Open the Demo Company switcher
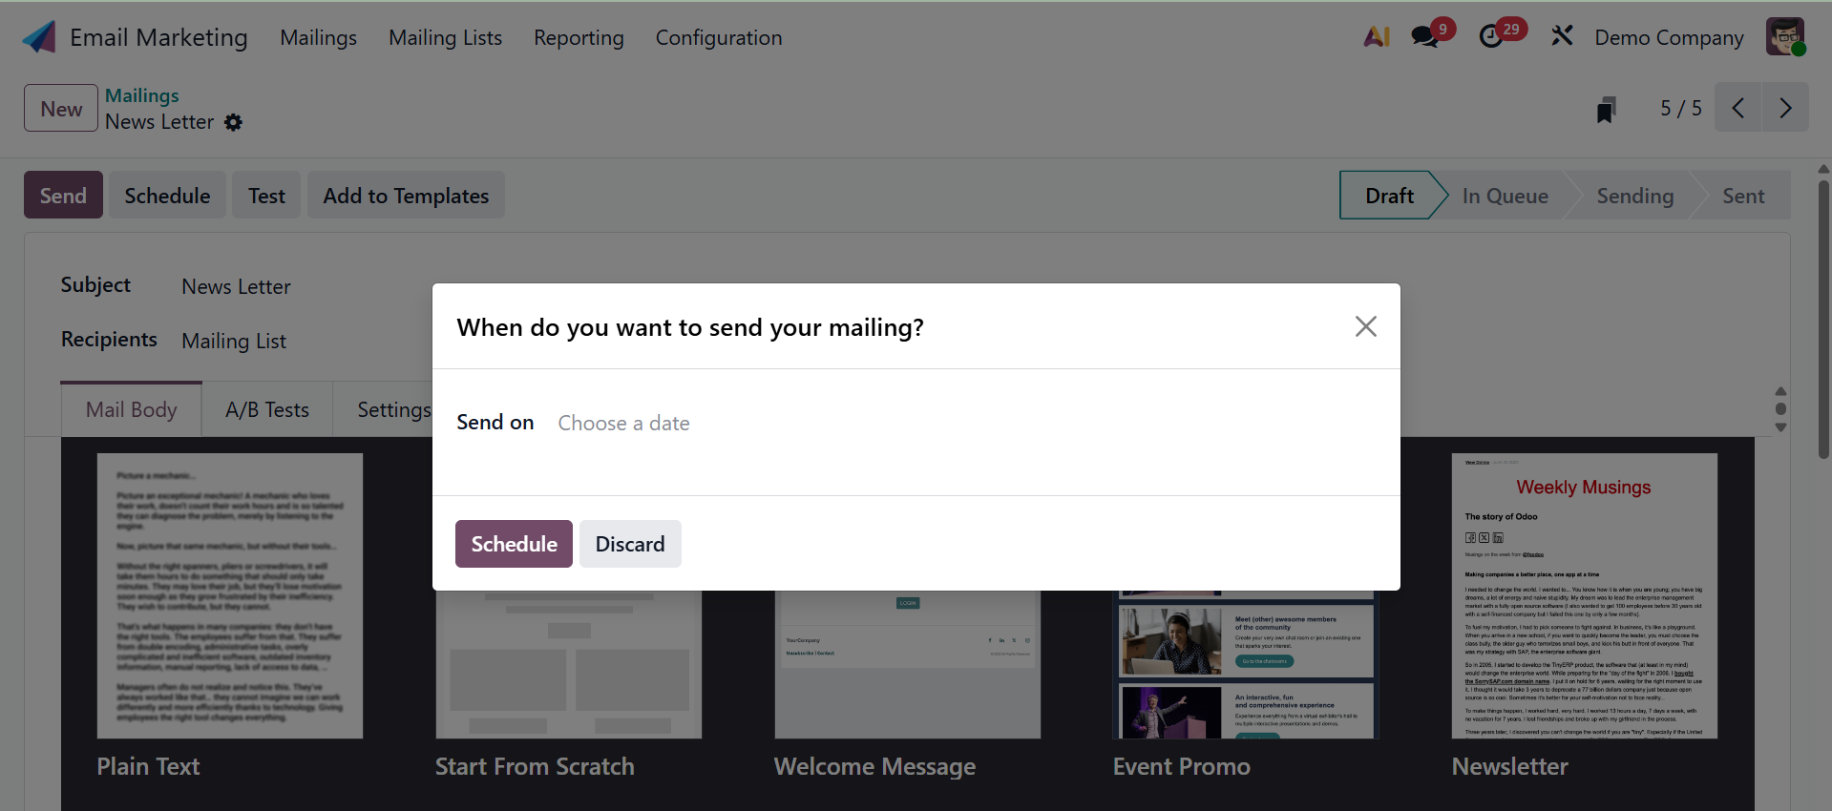This screenshot has width=1832, height=811. tap(1668, 38)
